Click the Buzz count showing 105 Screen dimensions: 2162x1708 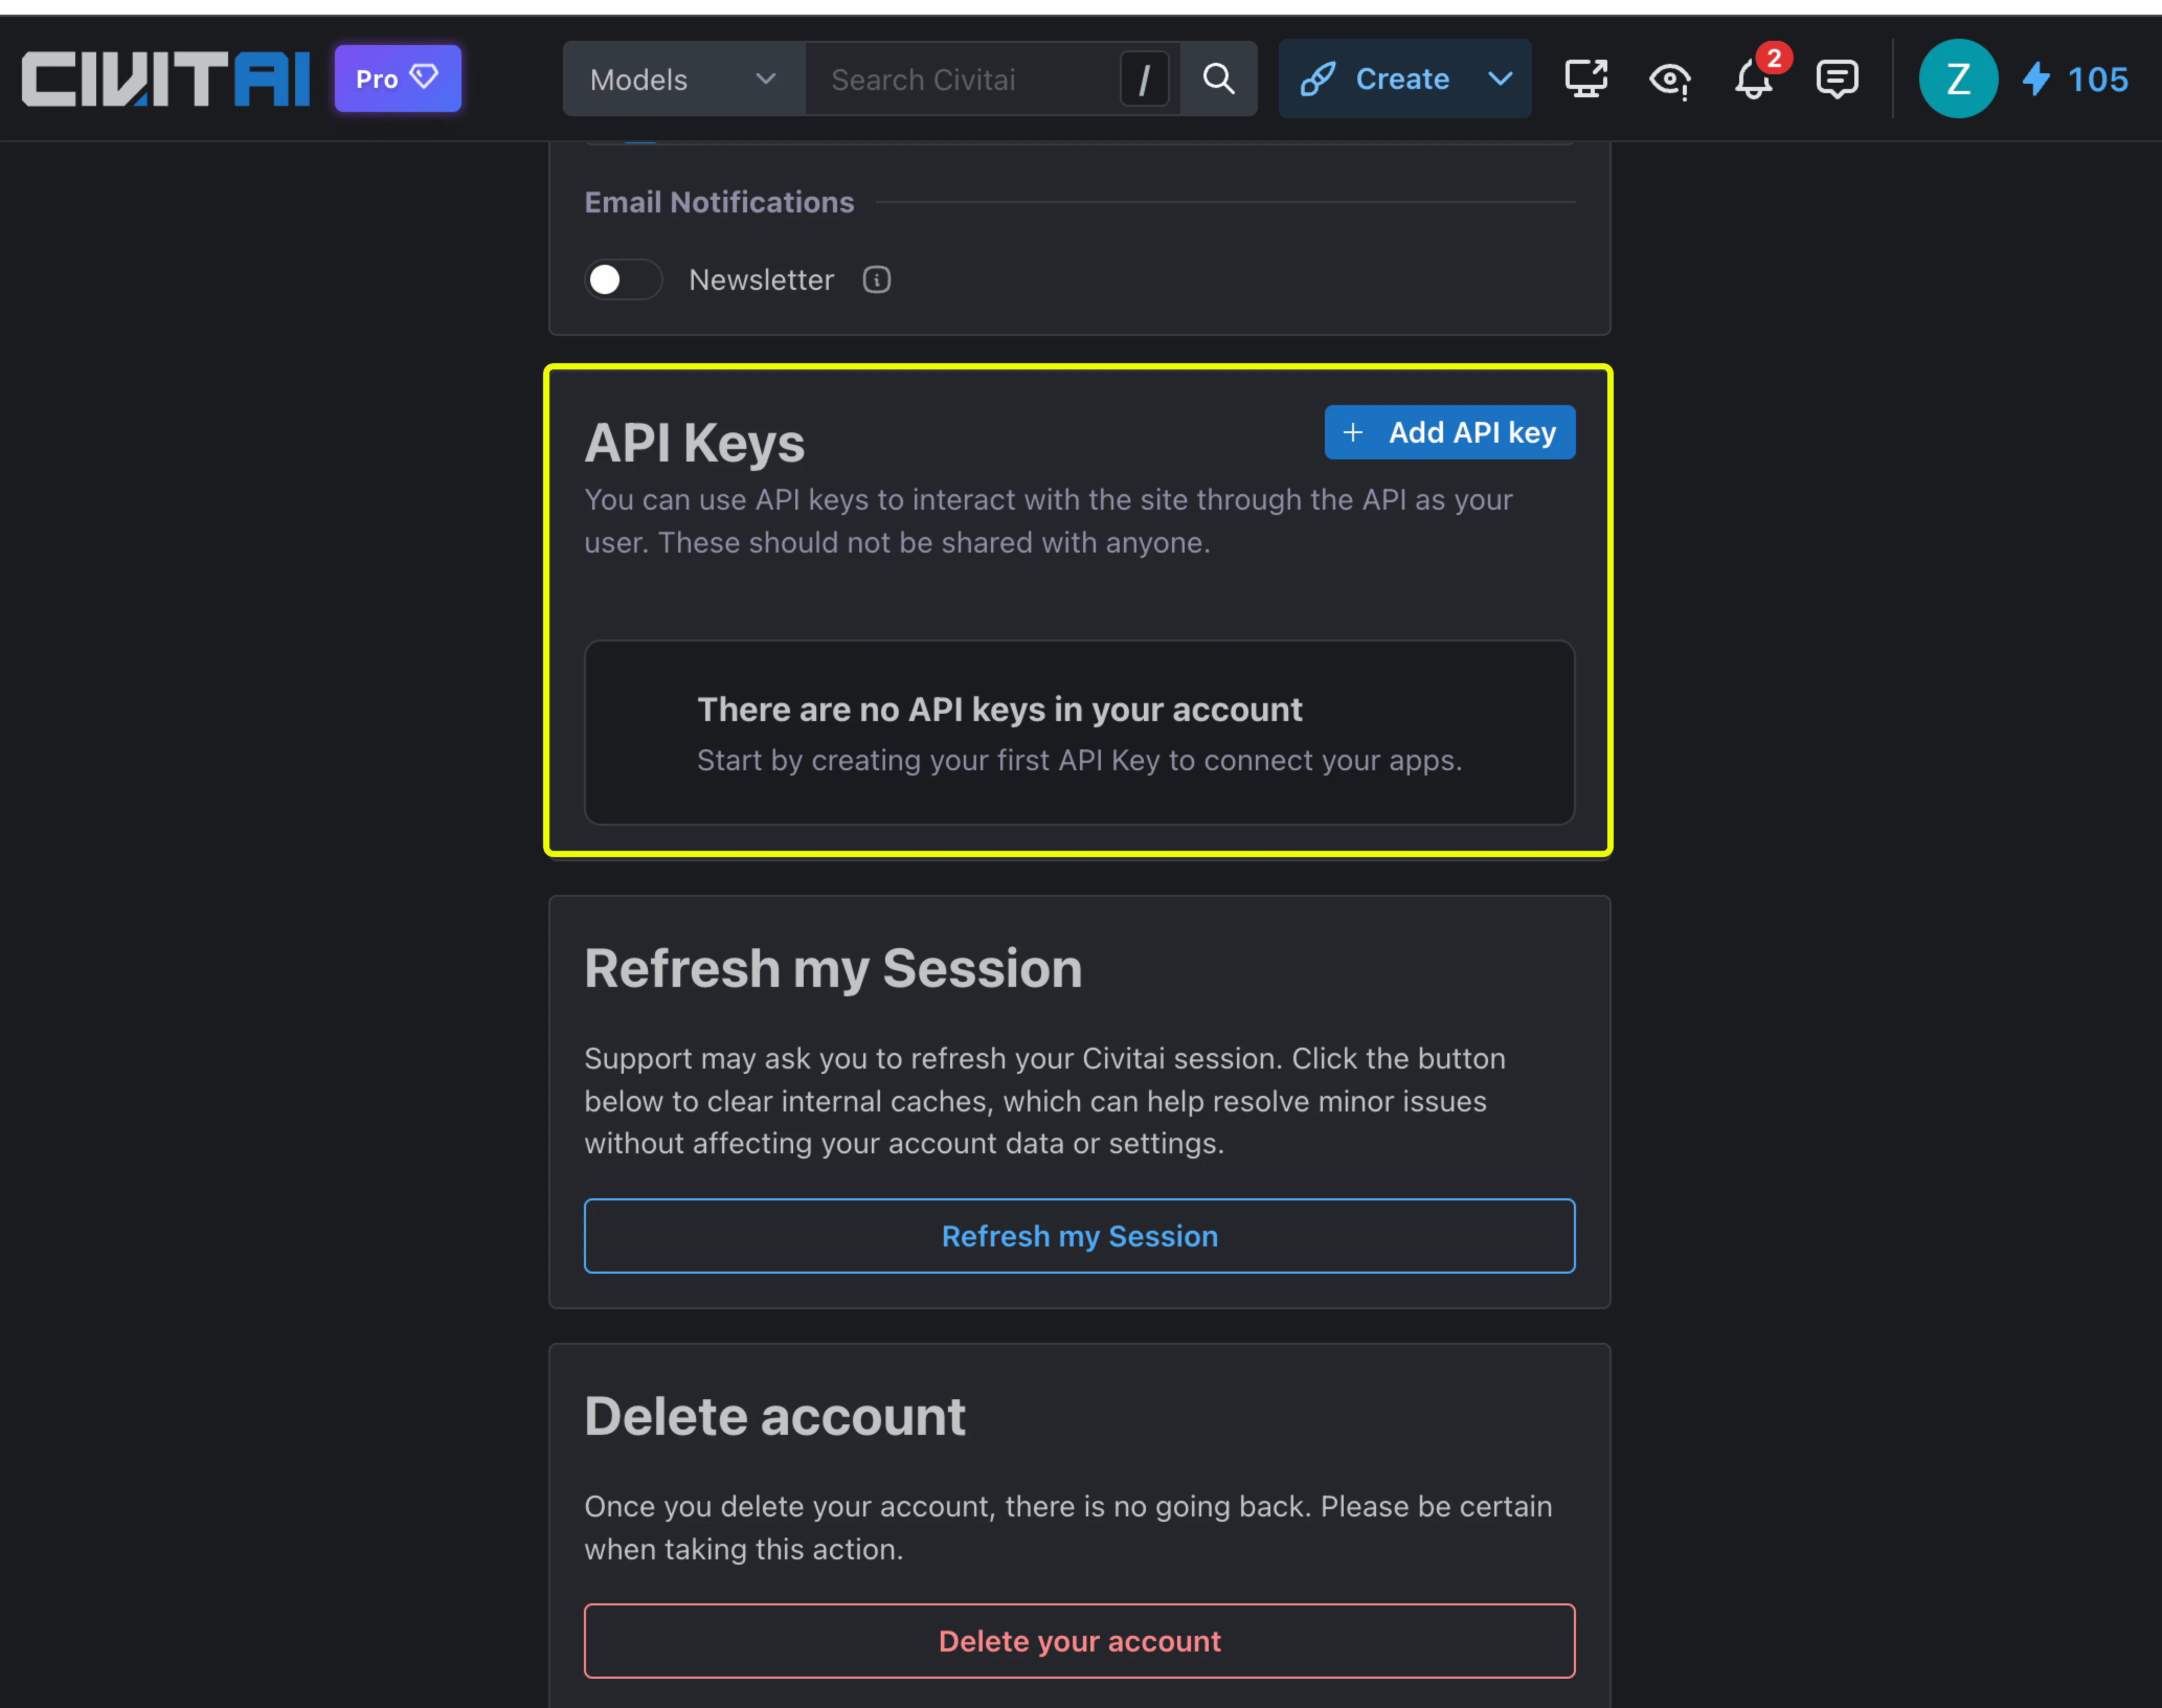2097,80
